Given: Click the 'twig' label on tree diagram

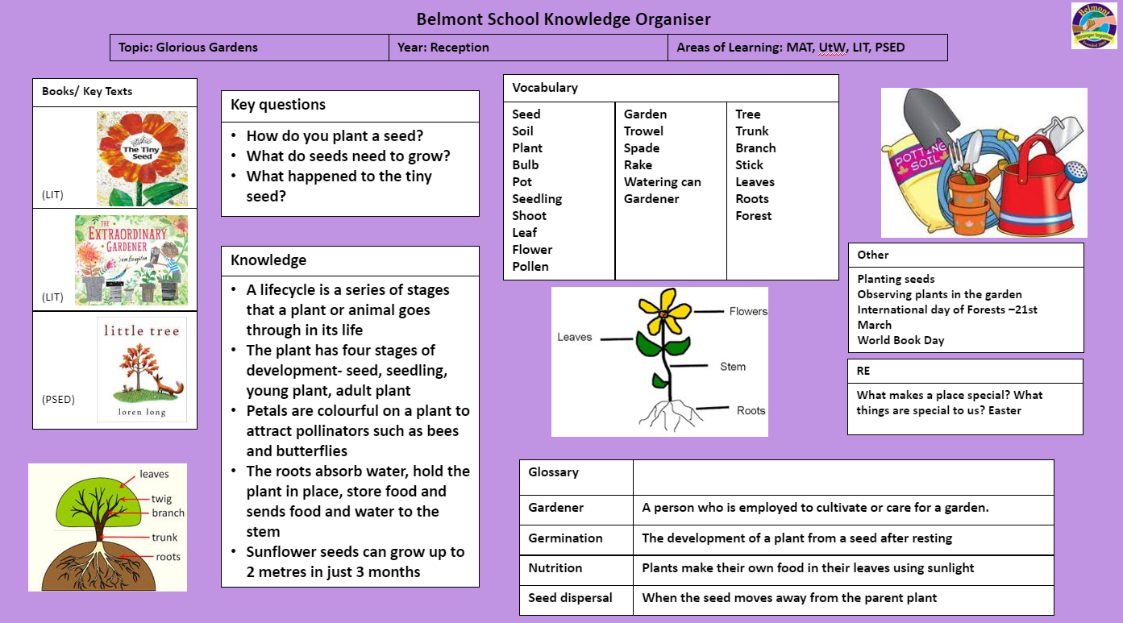Looking at the screenshot, I should point(161,500).
